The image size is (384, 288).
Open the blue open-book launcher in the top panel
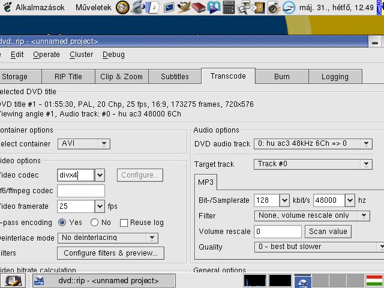click(x=214, y=8)
